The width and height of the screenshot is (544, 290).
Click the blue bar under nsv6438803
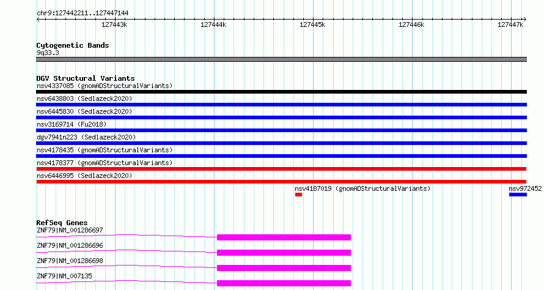click(281, 105)
